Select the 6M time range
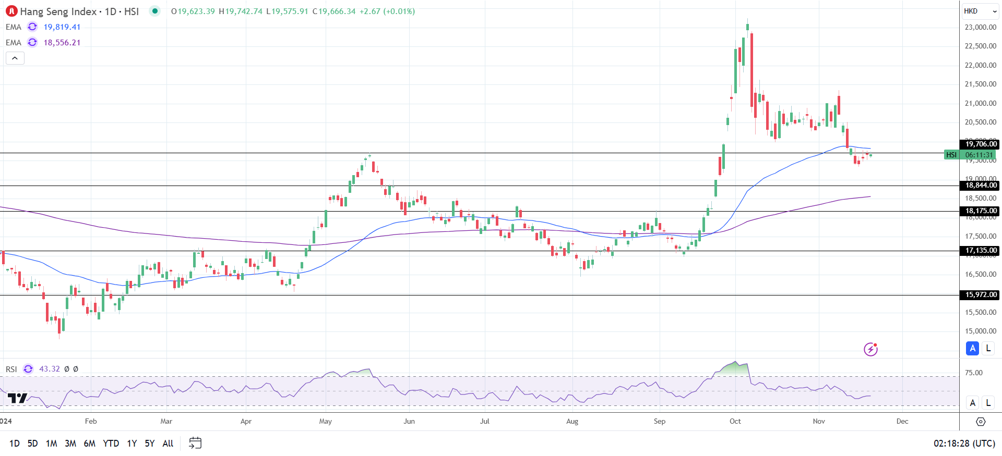 coord(90,443)
